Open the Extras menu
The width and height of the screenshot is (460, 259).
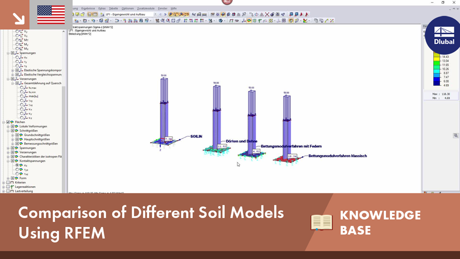click(x=102, y=9)
